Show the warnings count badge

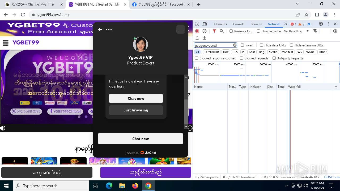coord(301,24)
